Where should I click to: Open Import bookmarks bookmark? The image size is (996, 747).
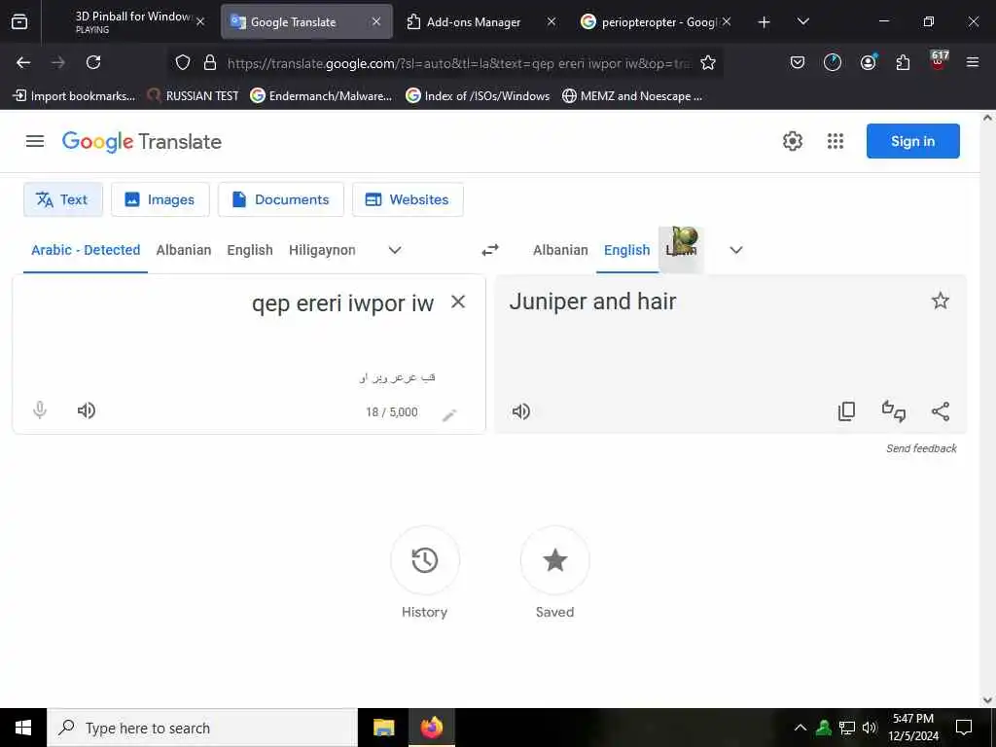pyautogui.click(x=74, y=96)
